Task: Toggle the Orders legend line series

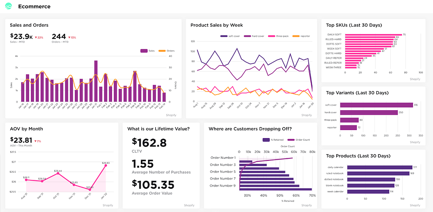Action: point(167,51)
